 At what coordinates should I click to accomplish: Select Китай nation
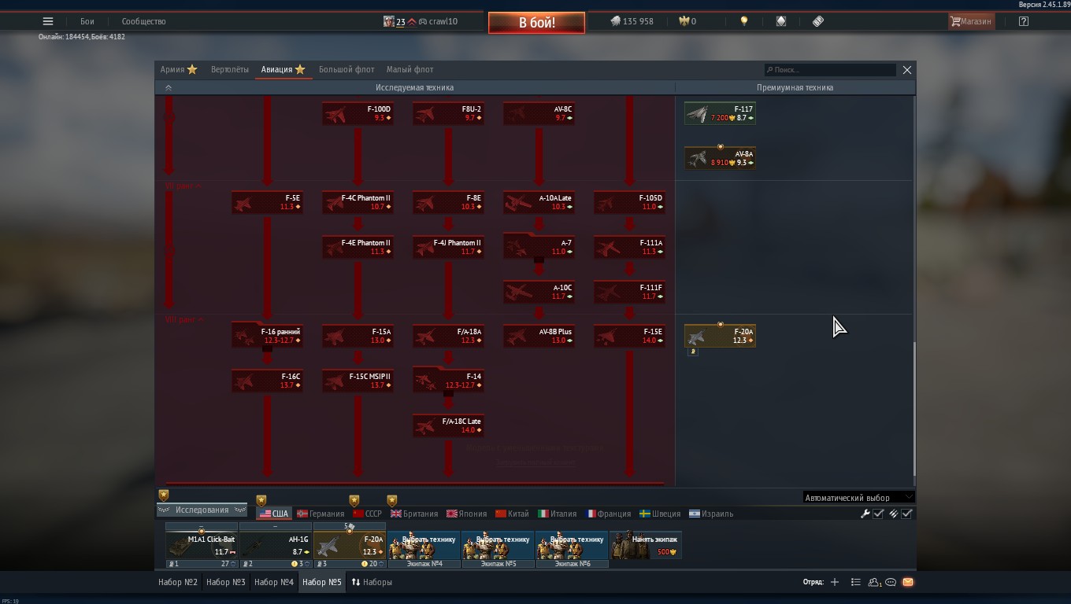(512, 514)
